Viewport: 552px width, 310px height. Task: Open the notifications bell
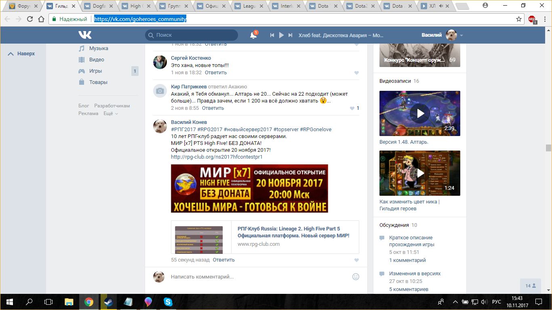pos(253,36)
